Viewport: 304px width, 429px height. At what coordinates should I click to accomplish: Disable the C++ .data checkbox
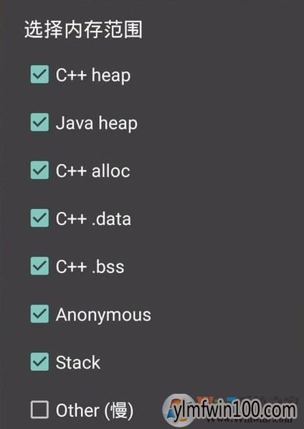click(x=39, y=218)
